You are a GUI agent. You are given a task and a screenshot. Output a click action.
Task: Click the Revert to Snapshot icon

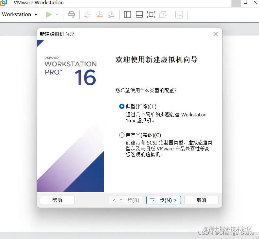pyautogui.click(x=99, y=15)
